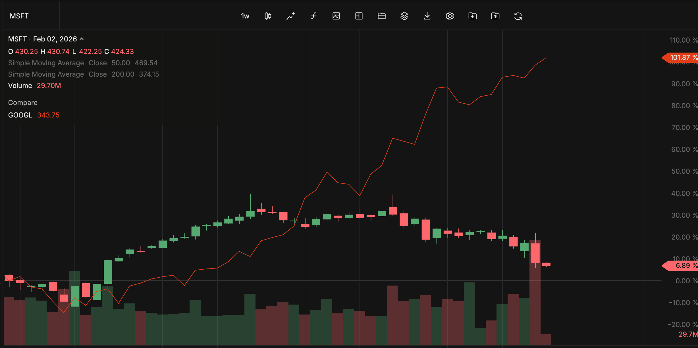
Task: Click the MSFT ticker symbol field
Action: [19, 16]
